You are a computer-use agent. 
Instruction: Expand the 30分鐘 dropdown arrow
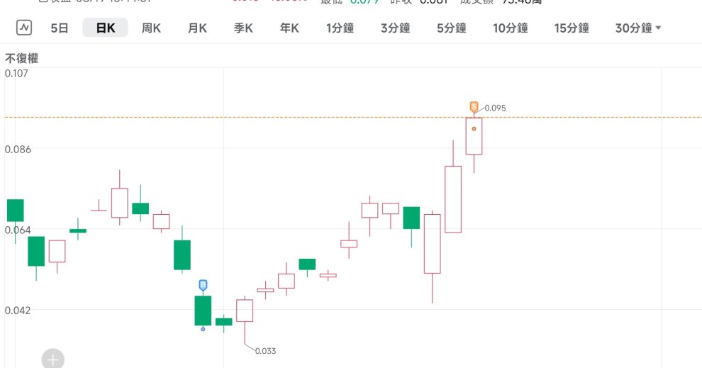click(659, 28)
